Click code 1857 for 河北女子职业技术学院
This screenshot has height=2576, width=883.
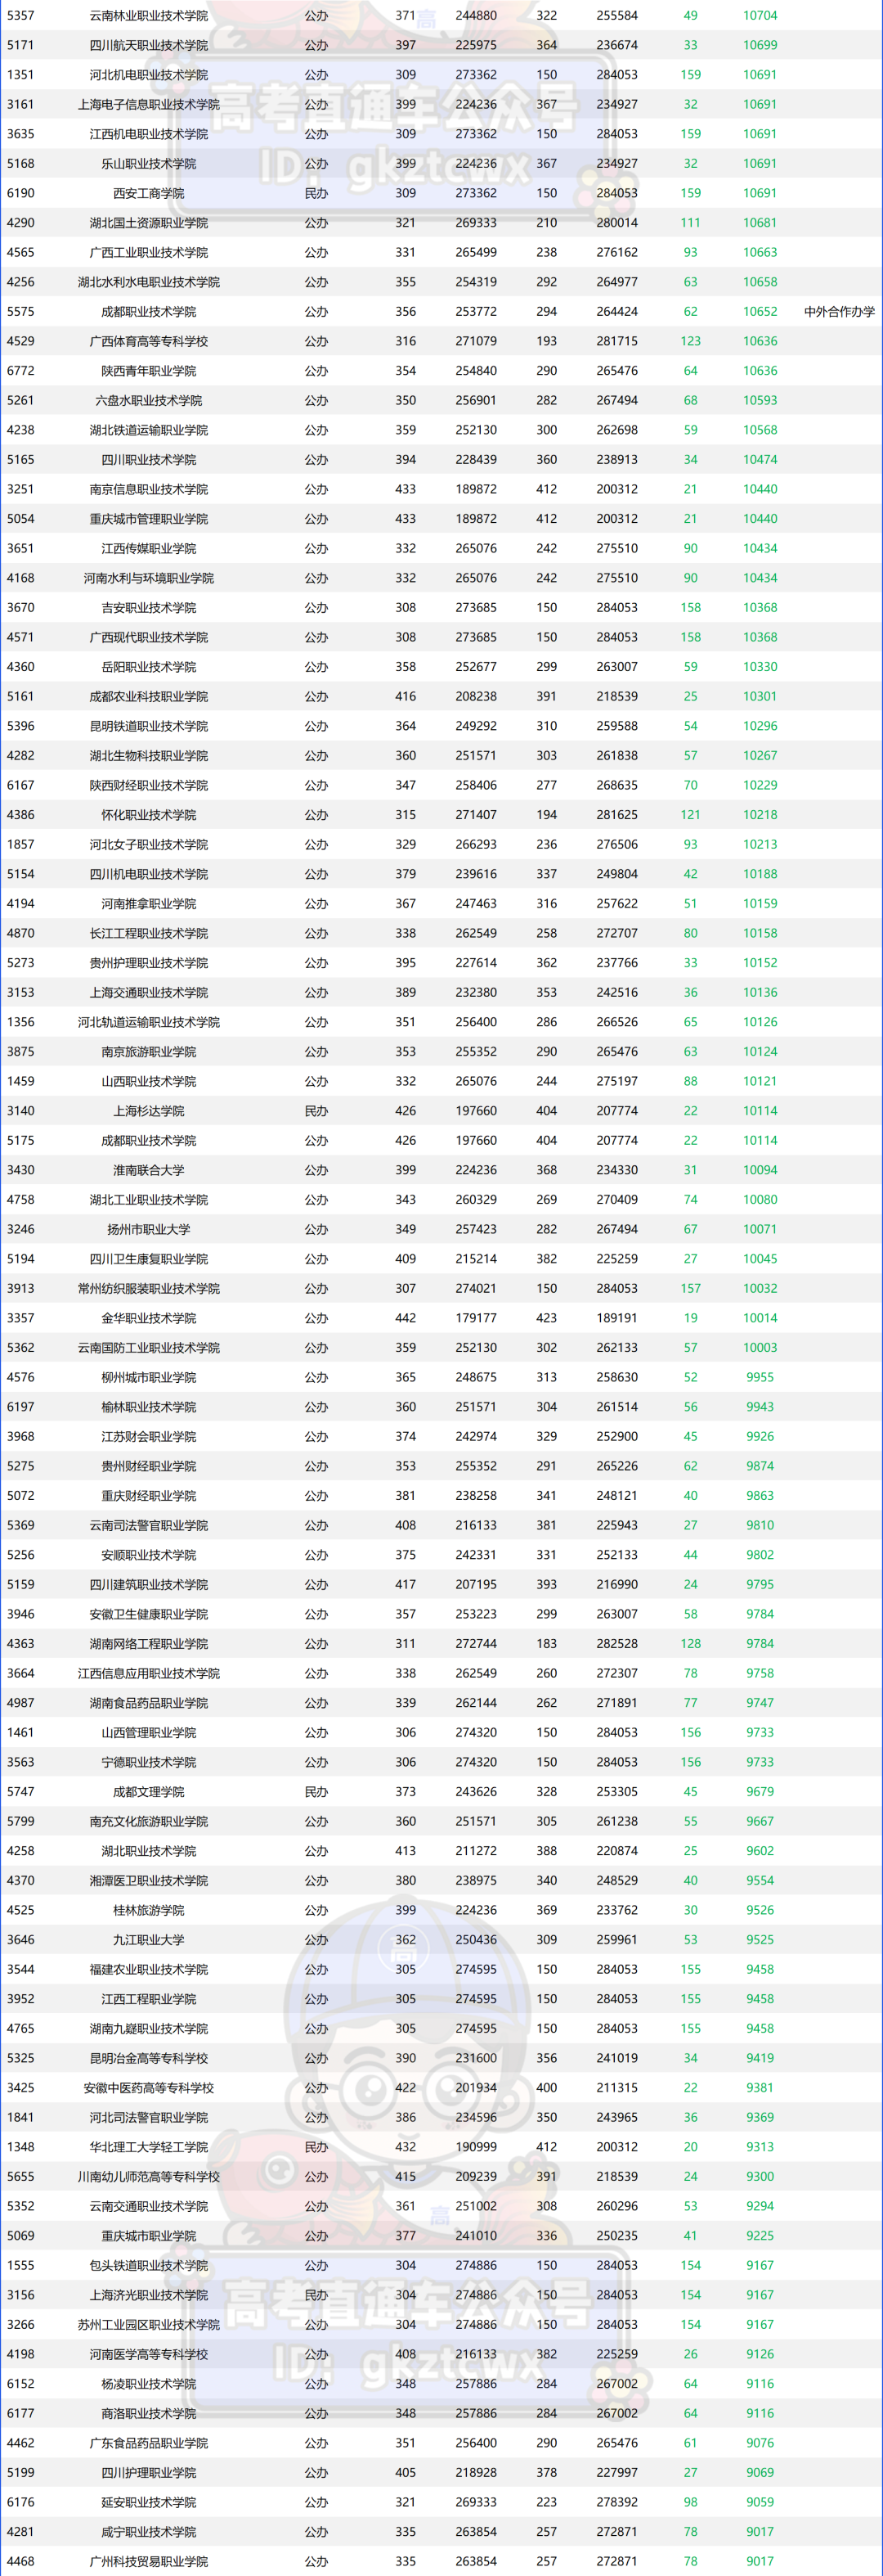[20, 844]
